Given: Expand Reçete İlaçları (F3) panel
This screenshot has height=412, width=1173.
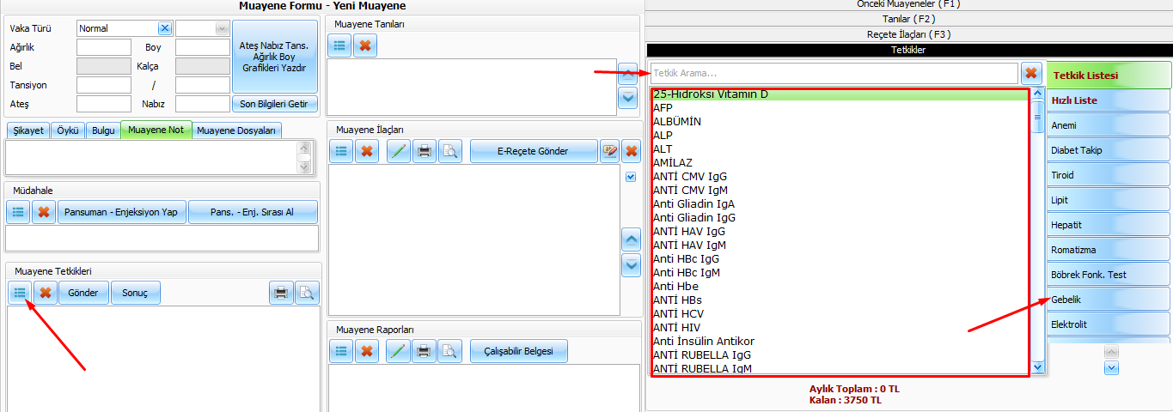Looking at the screenshot, I should coord(909,34).
